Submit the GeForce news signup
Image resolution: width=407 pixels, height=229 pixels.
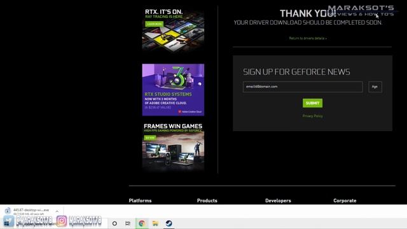[x=312, y=103]
